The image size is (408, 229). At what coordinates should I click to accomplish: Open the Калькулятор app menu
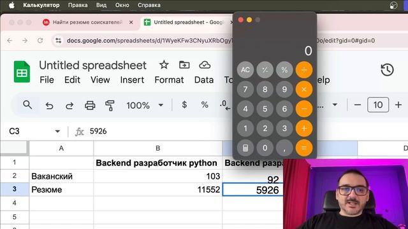tap(41, 5)
